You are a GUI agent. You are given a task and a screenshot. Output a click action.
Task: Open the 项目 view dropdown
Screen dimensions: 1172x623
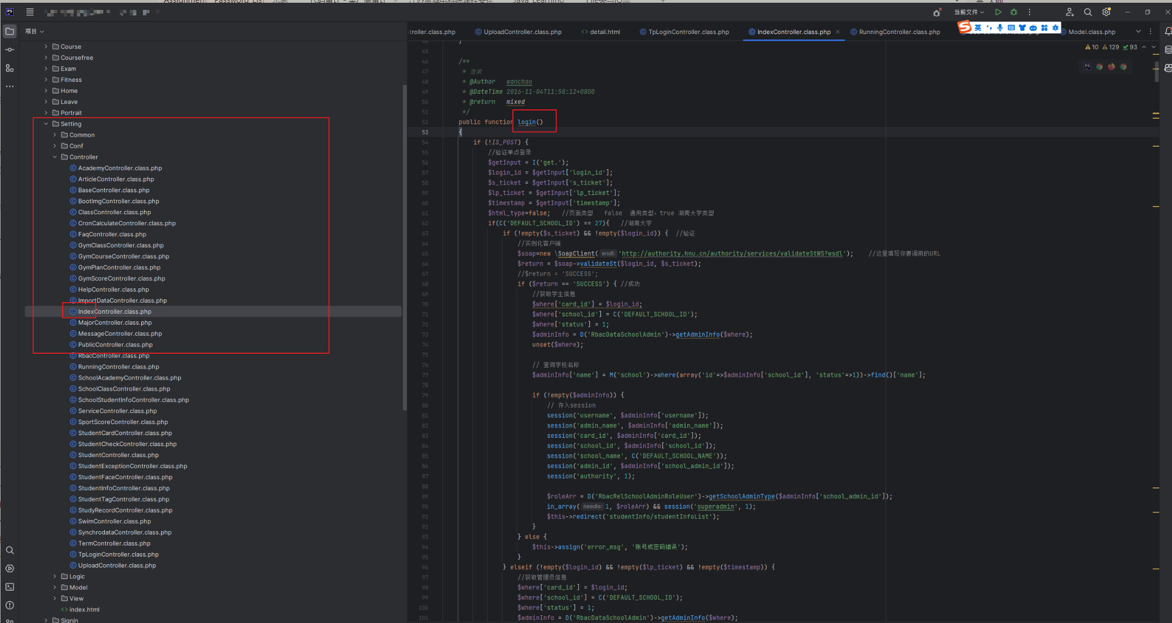[34, 31]
